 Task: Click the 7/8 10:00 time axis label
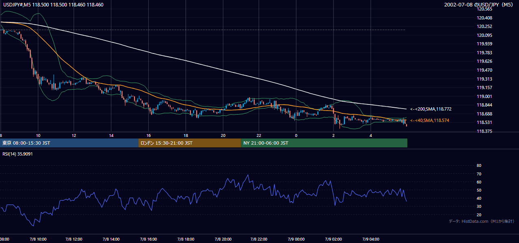(x=38, y=239)
